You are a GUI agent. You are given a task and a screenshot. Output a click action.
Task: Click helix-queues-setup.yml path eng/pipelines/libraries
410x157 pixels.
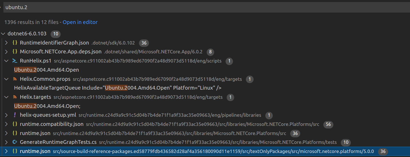pos(170,115)
